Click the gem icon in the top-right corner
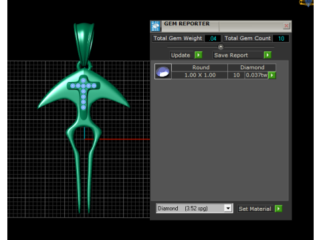321x240 pixels. [306, 3]
